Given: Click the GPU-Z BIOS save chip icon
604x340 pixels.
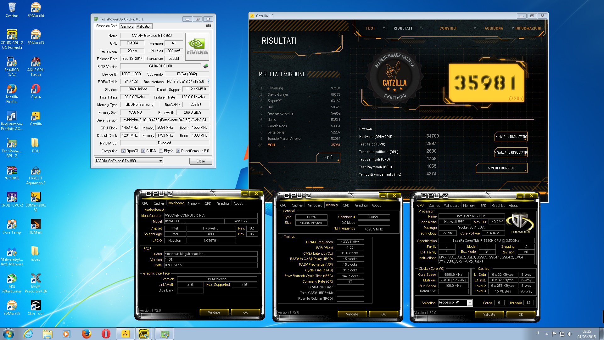Looking at the screenshot, I should point(206,66).
